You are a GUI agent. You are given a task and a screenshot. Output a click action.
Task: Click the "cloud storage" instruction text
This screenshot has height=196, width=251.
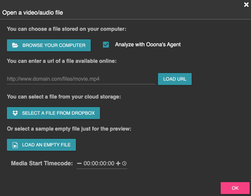pos(64,97)
